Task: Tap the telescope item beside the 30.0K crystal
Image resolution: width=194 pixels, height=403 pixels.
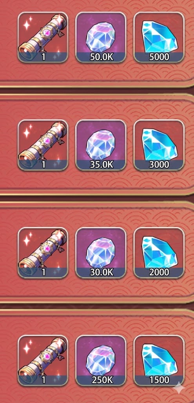Action: click(x=43, y=253)
